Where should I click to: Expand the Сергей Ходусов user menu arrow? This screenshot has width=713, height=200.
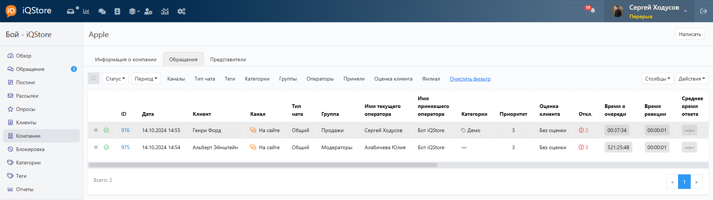pyautogui.click(x=686, y=11)
